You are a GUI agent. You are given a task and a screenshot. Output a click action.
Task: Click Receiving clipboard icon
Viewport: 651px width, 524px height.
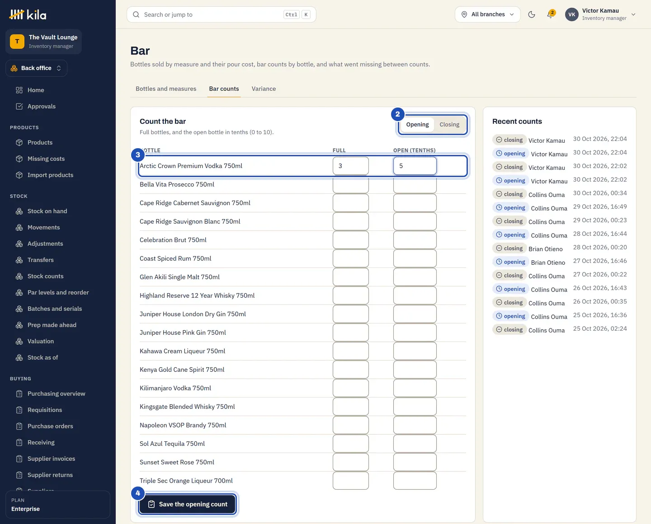pyautogui.click(x=19, y=442)
